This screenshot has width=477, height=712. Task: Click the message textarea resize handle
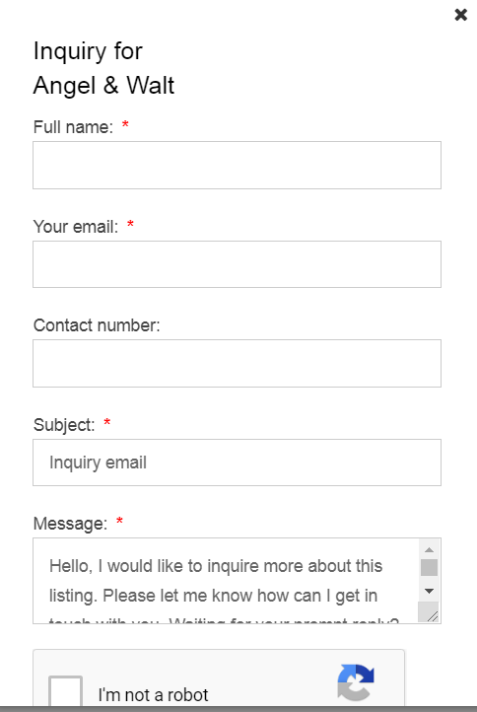[432, 615]
